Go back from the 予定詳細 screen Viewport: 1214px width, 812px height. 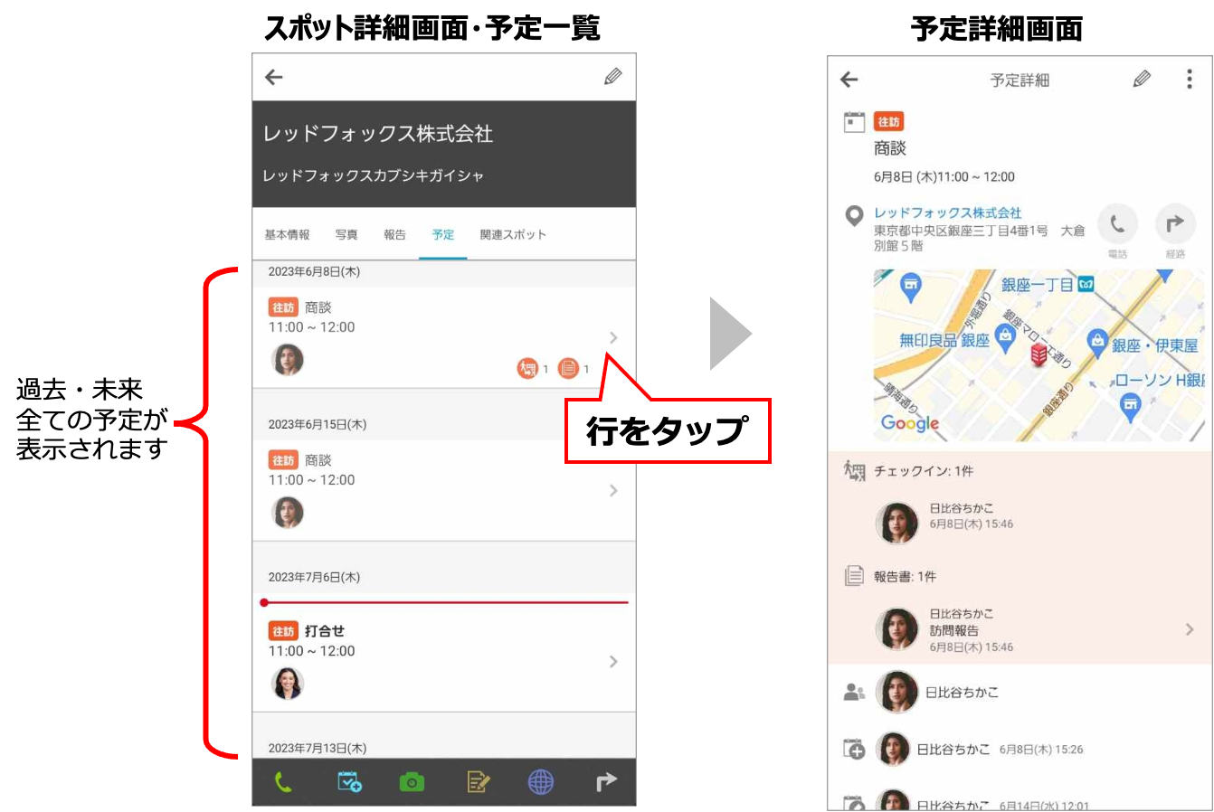(849, 80)
